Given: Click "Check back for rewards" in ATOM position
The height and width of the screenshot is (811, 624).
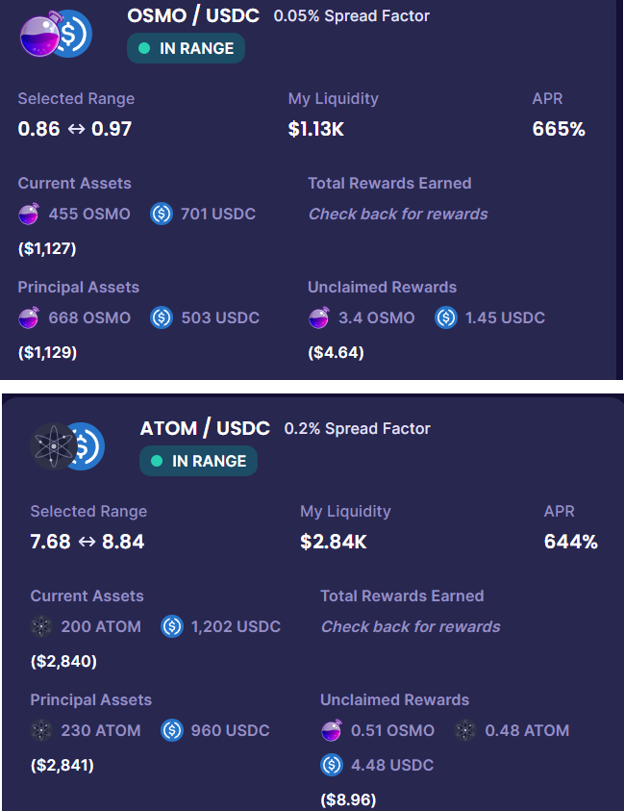Looking at the screenshot, I should (x=411, y=626).
